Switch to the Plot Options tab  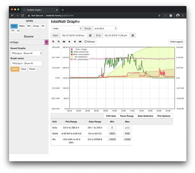(164, 116)
